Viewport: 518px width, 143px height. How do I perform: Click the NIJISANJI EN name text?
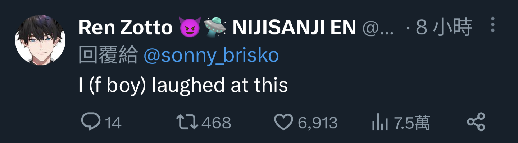tap(294, 28)
